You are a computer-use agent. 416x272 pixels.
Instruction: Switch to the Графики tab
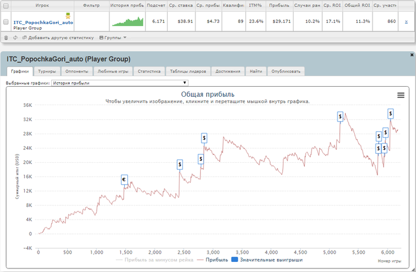pos(20,71)
